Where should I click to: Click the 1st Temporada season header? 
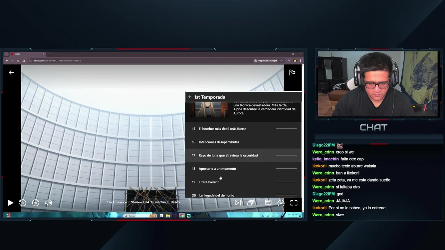point(210,97)
